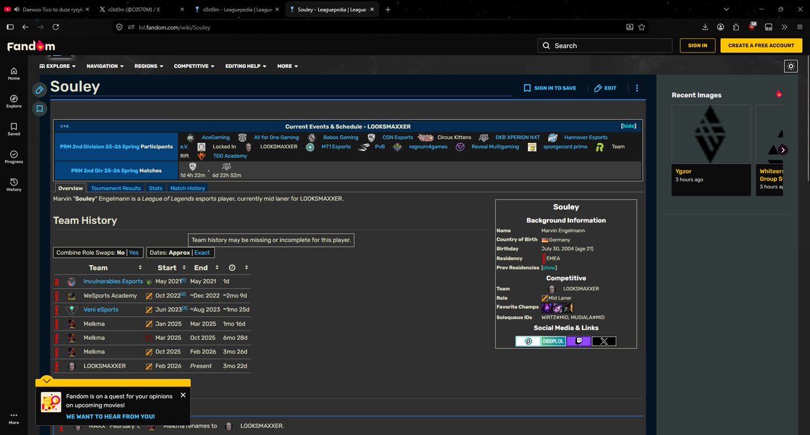The width and height of the screenshot is (810, 435).
Task: Open the browser downloads icon
Action: 705,27
